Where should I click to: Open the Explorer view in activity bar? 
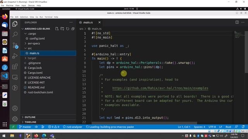coord(15,24)
